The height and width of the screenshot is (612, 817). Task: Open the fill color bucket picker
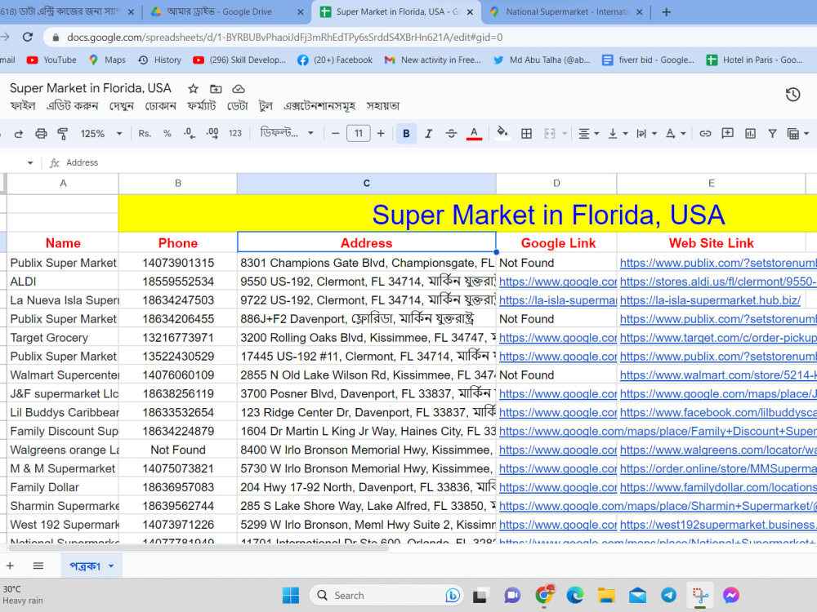coord(502,133)
